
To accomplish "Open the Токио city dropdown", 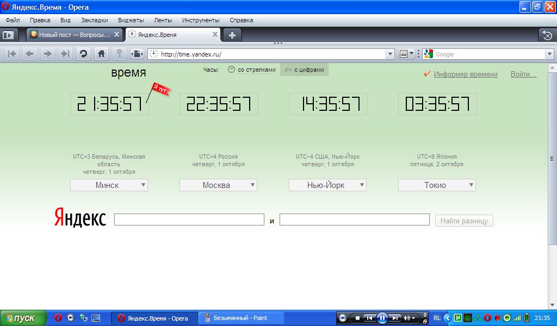I will 437,185.
